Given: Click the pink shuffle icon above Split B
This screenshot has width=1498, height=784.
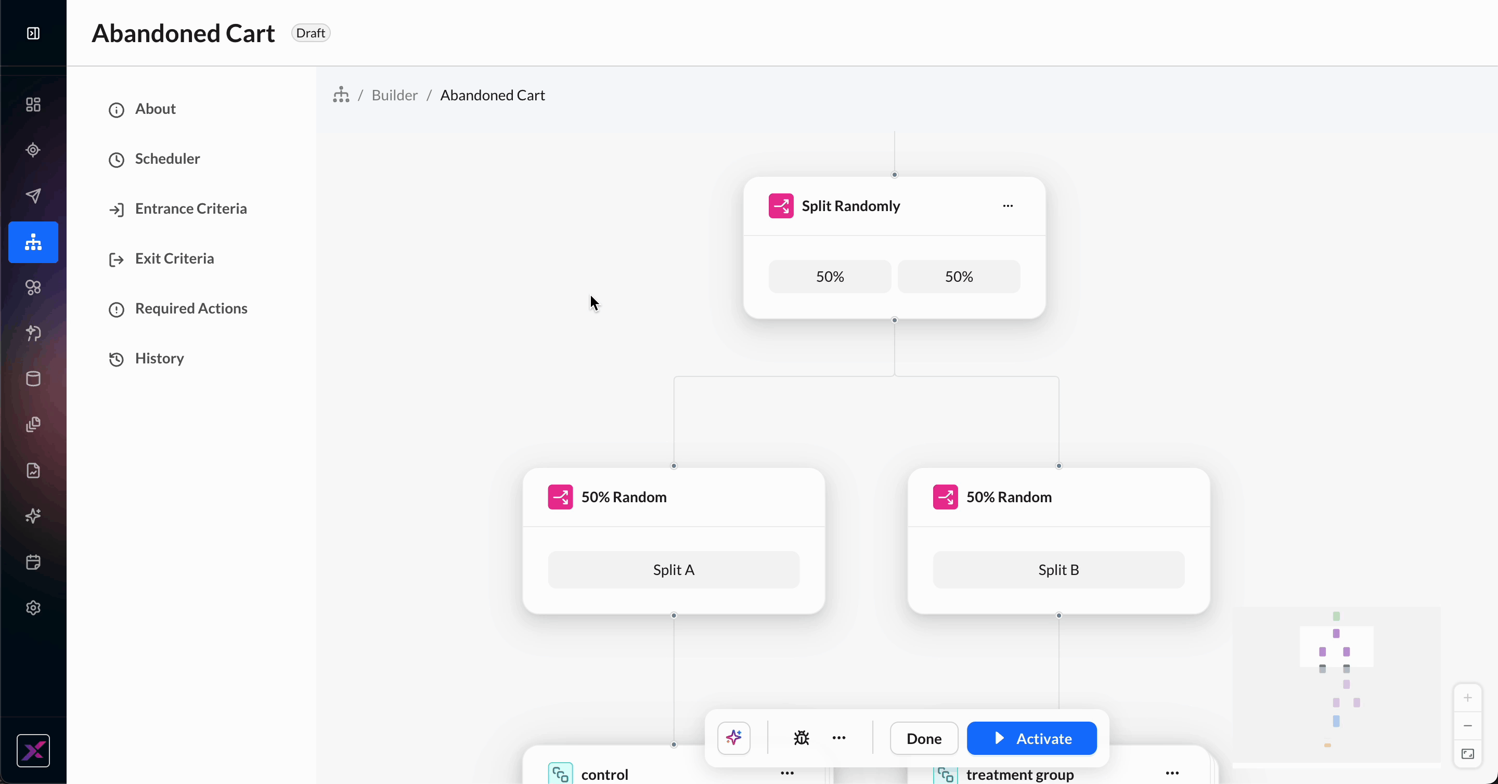Looking at the screenshot, I should [946, 498].
